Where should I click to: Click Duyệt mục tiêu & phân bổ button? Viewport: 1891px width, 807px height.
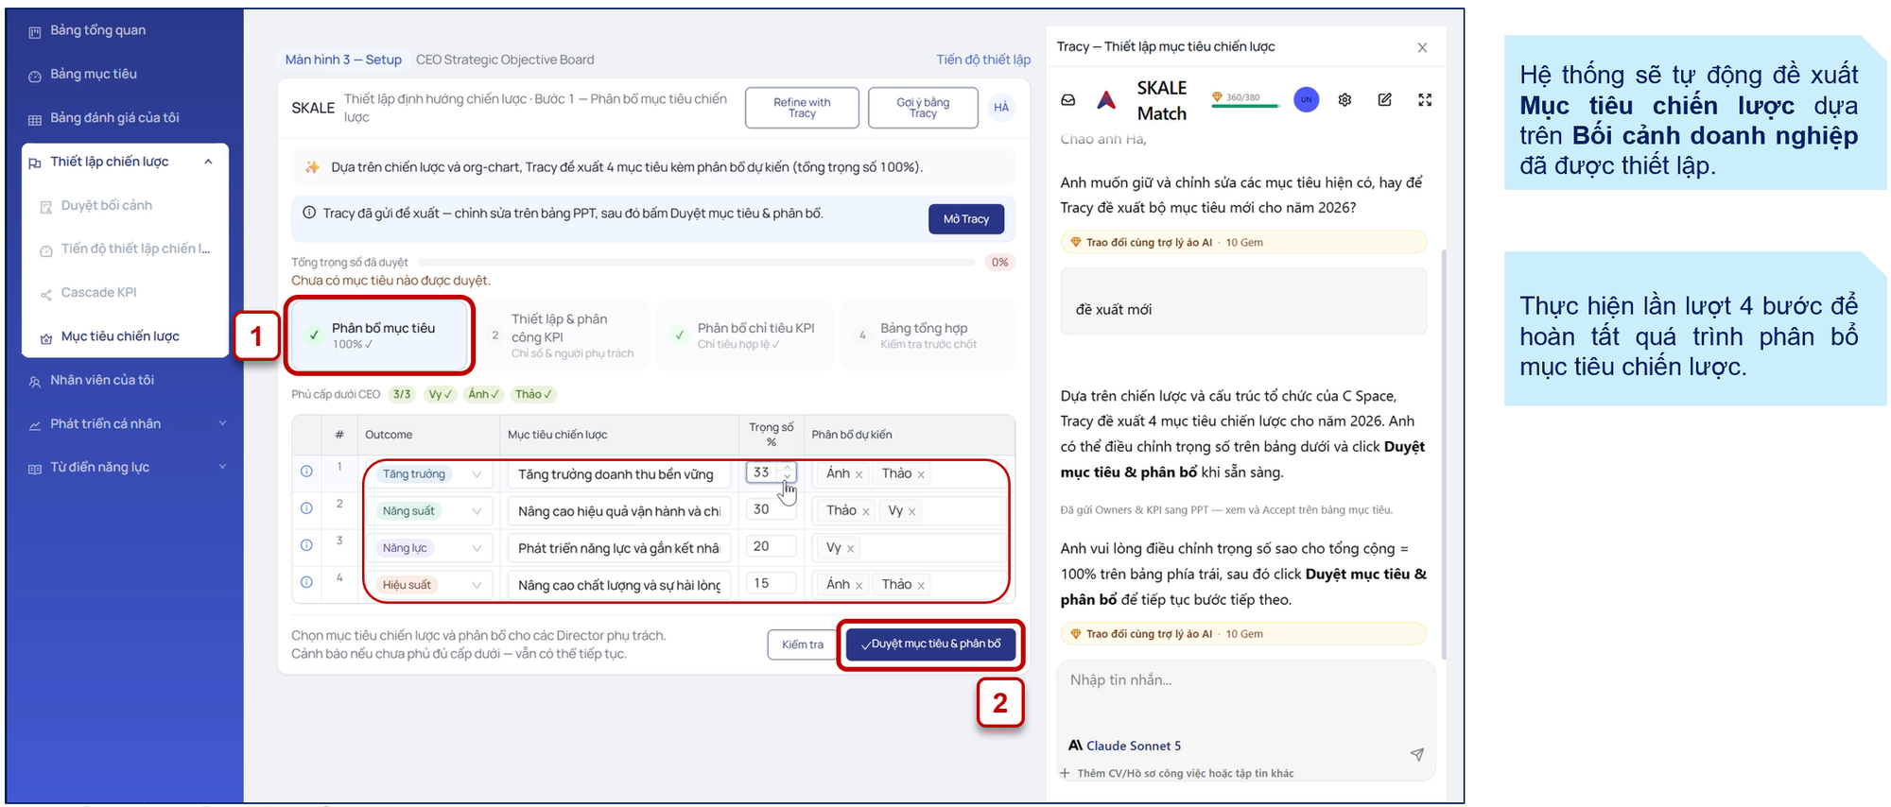click(x=930, y=644)
